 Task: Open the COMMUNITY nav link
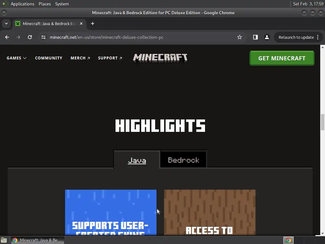point(49,58)
